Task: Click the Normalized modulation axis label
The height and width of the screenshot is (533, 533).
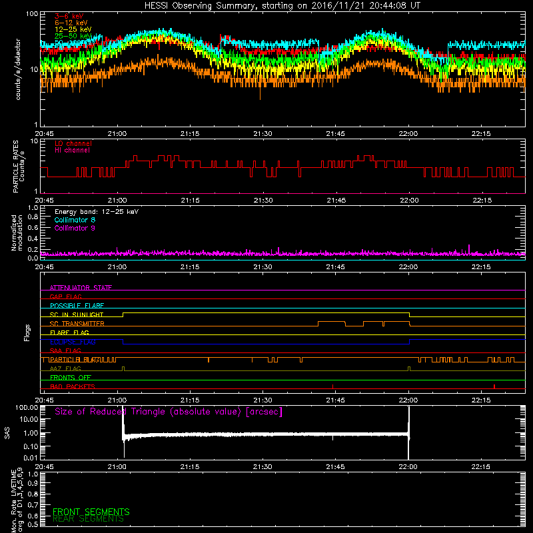Action: click(17, 233)
